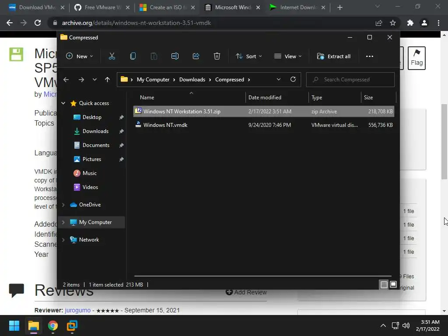Switch to details view layout icon

point(384,284)
